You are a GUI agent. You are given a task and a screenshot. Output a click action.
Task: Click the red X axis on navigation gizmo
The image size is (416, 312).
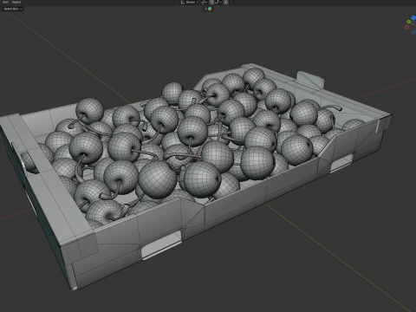406,28
